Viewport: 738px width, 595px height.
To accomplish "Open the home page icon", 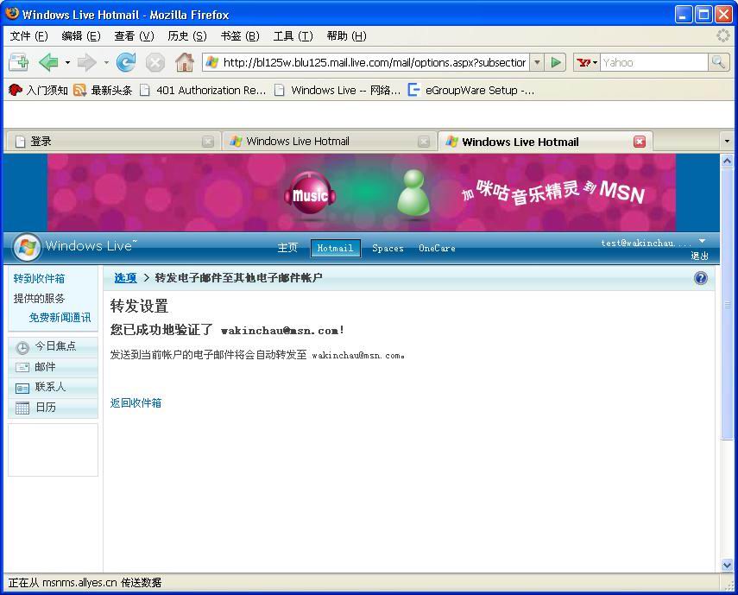I will (x=185, y=62).
